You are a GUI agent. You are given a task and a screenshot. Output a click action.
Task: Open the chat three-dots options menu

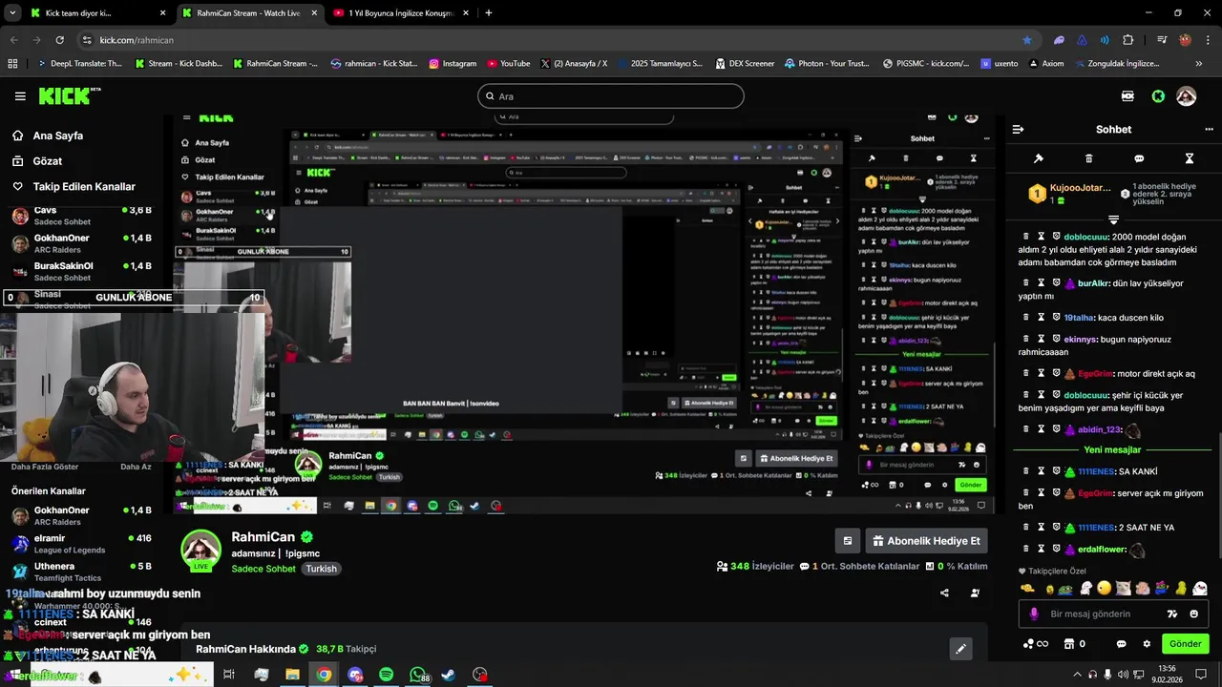pyautogui.click(x=1209, y=129)
